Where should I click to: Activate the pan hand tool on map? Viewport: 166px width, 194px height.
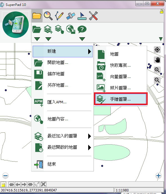(157, 60)
